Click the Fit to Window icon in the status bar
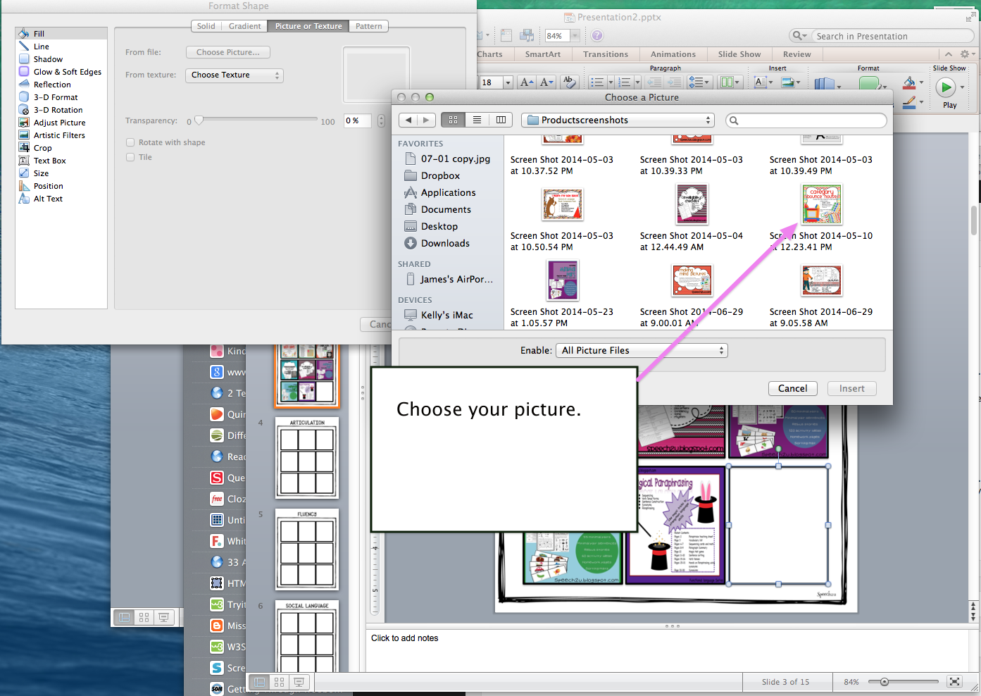The height and width of the screenshot is (696, 981). coord(954,681)
